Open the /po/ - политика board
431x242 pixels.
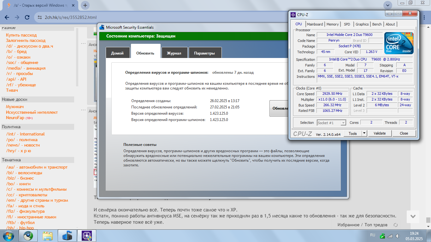point(22,140)
